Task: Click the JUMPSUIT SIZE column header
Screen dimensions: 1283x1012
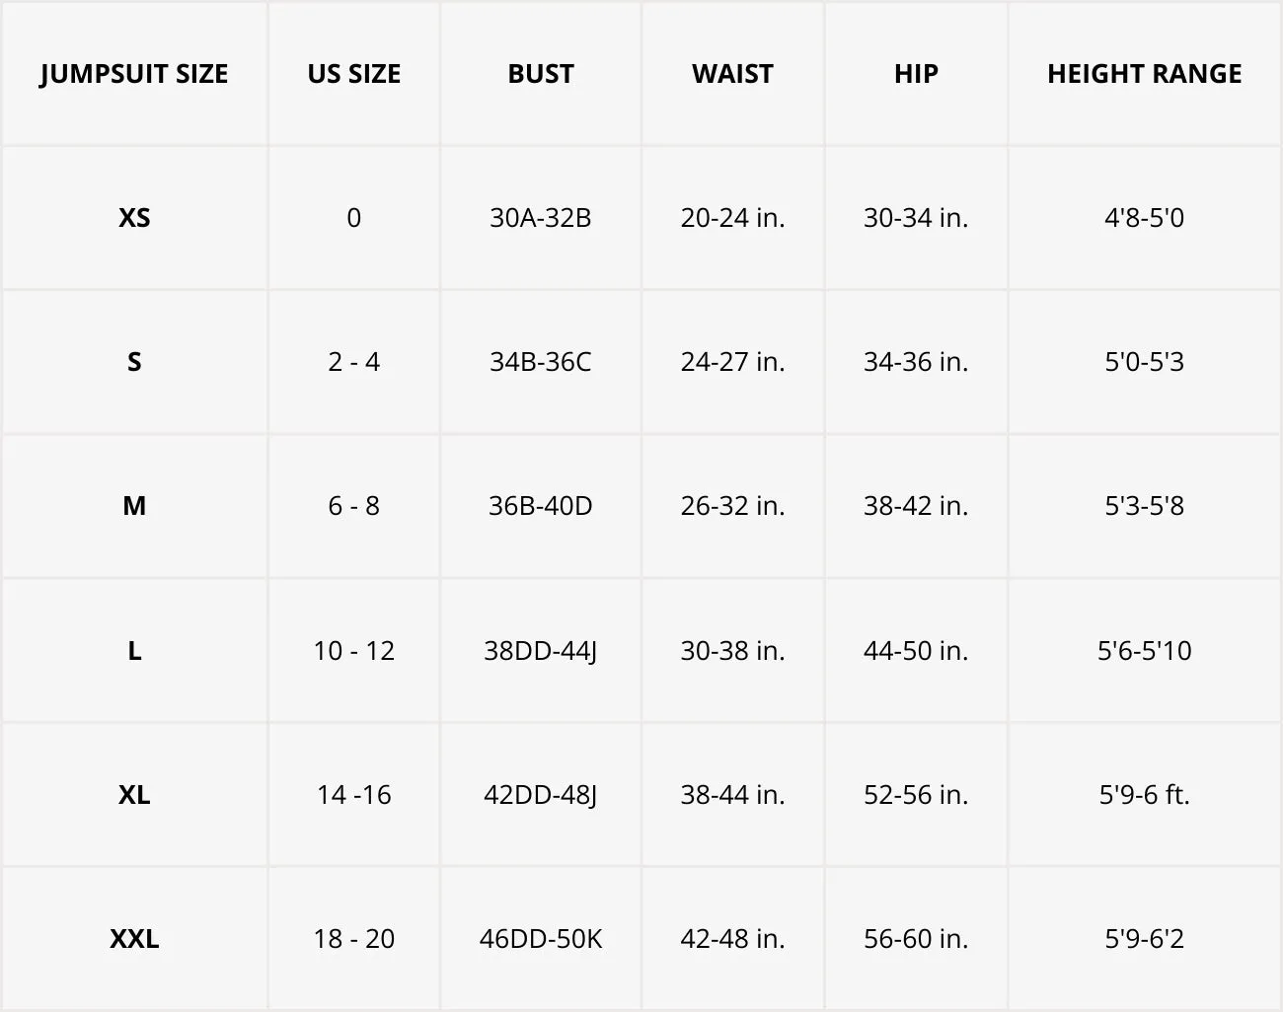Action: [x=134, y=74]
